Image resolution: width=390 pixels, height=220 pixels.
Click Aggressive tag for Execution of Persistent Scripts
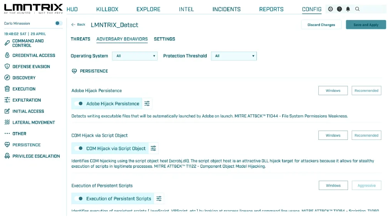point(367,185)
